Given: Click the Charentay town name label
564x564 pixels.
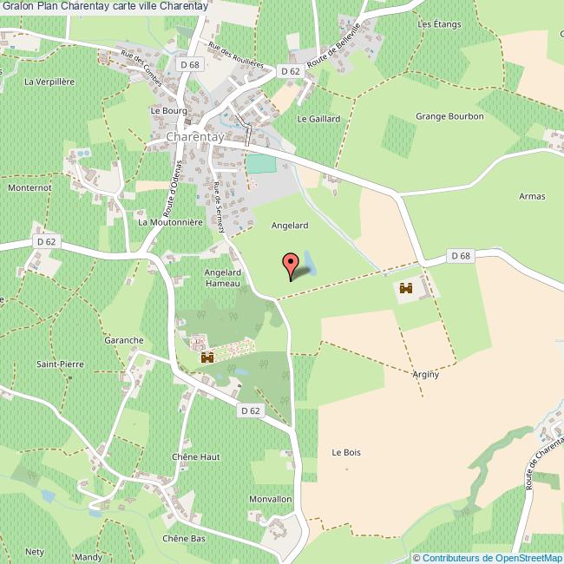Looking at the screenshot, I should click(195, 137).
